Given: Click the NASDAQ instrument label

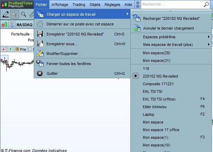Looking at the screenshot, I should click(x=24, y=25).
